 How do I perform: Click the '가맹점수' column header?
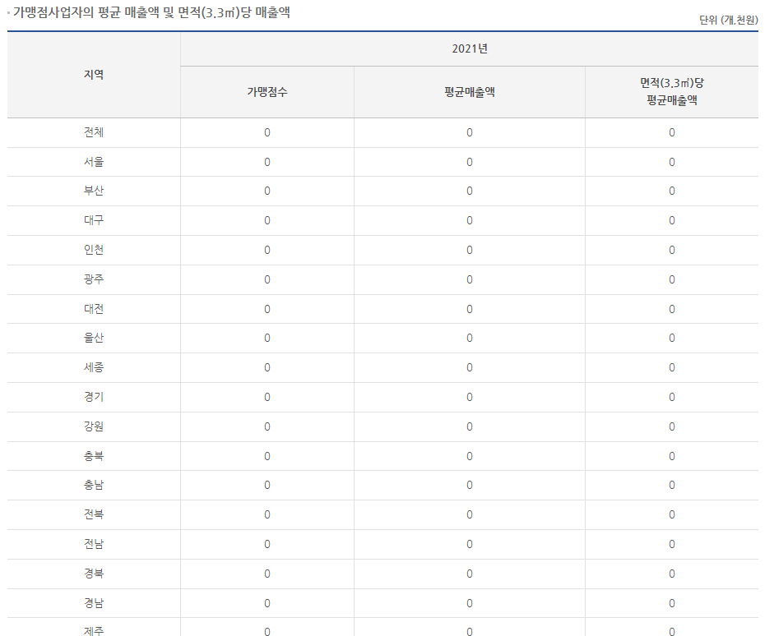267,92
